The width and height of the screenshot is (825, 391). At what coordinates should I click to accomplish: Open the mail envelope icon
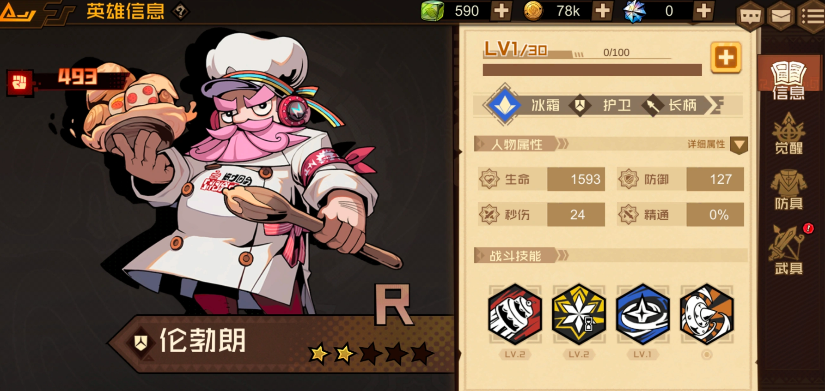pos(781,16)
